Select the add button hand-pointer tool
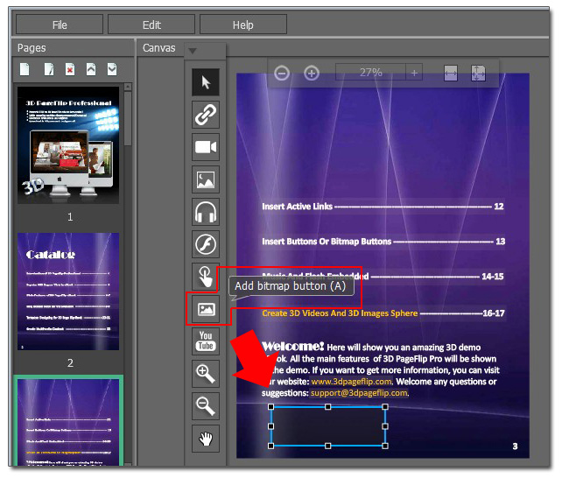The width and height of the screenshot is (562, 478). coord(205,277)
